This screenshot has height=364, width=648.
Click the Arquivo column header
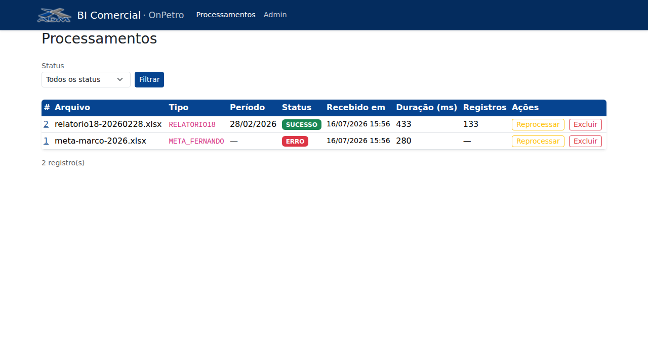[72, 108]
